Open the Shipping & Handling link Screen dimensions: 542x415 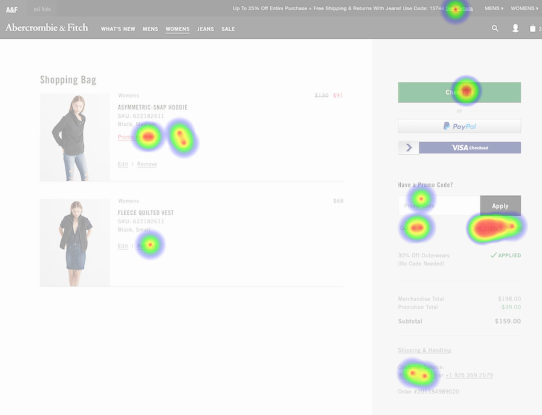(424, 350)
